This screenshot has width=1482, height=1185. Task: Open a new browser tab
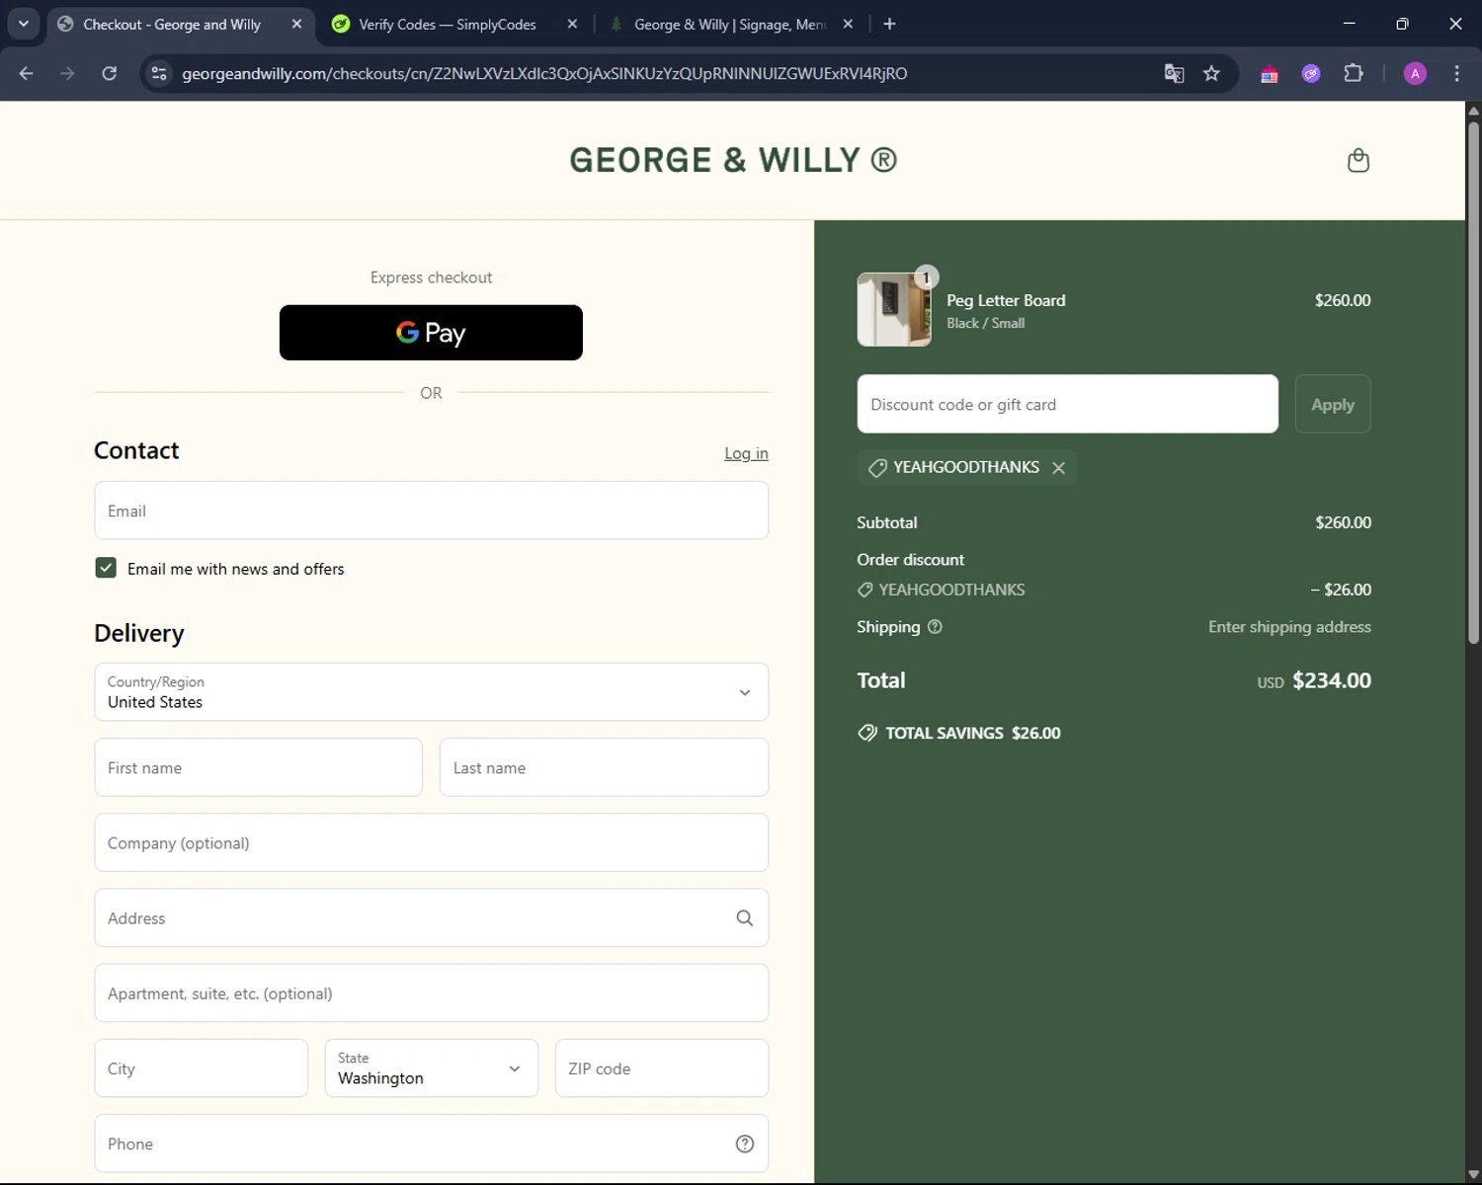point(889,24)
